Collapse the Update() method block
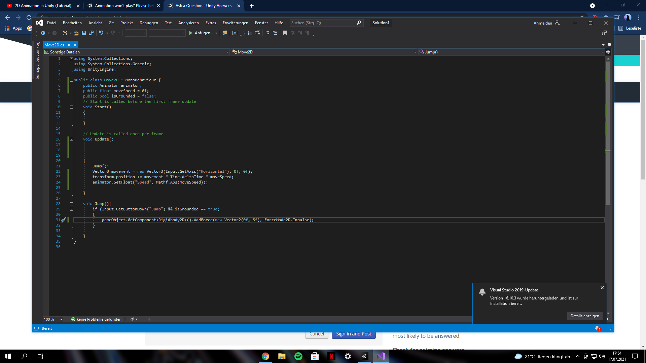The image size is (646, 363). [x=71, y=139]
